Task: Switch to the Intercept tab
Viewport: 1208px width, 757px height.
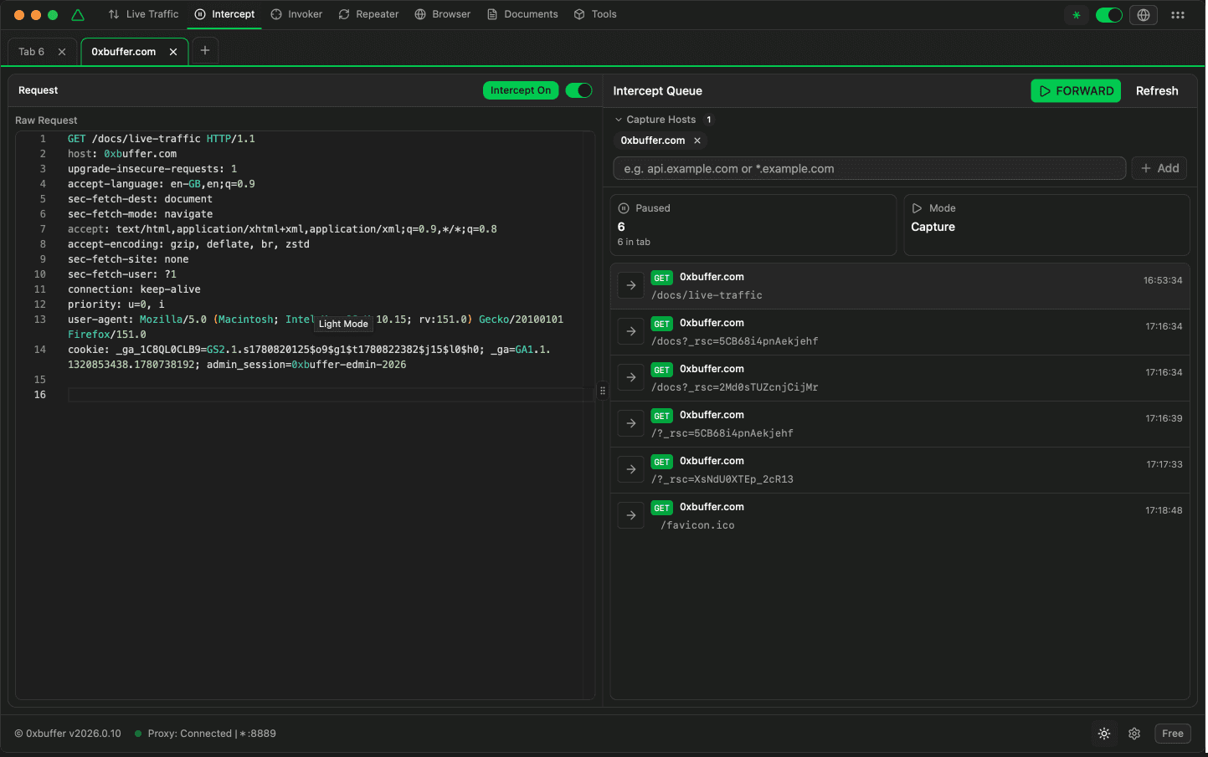Action: (224, 14)
